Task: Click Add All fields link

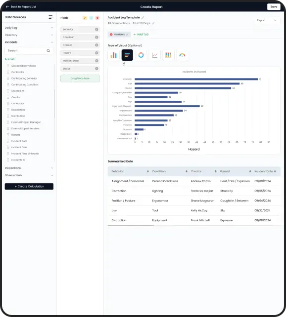Action: (x=9, y=59)
